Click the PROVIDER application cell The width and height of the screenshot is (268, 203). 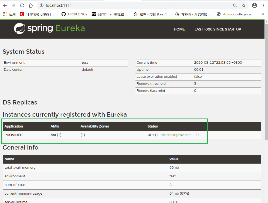(x=13, y=135)
